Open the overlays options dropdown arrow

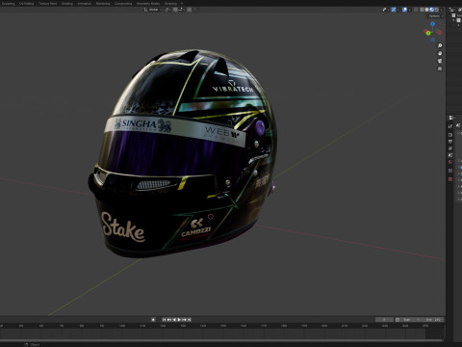(410, 10)
